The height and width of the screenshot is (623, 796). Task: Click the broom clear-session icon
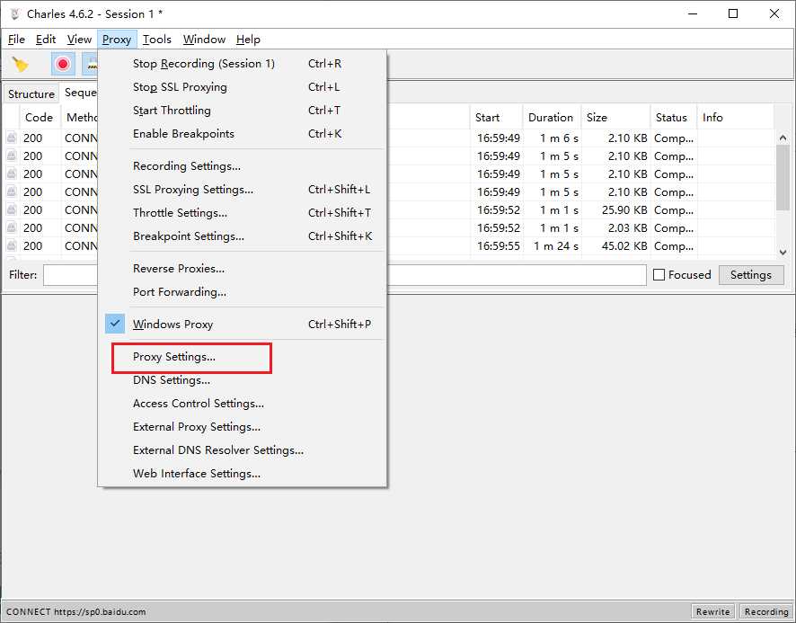(21, 64)
